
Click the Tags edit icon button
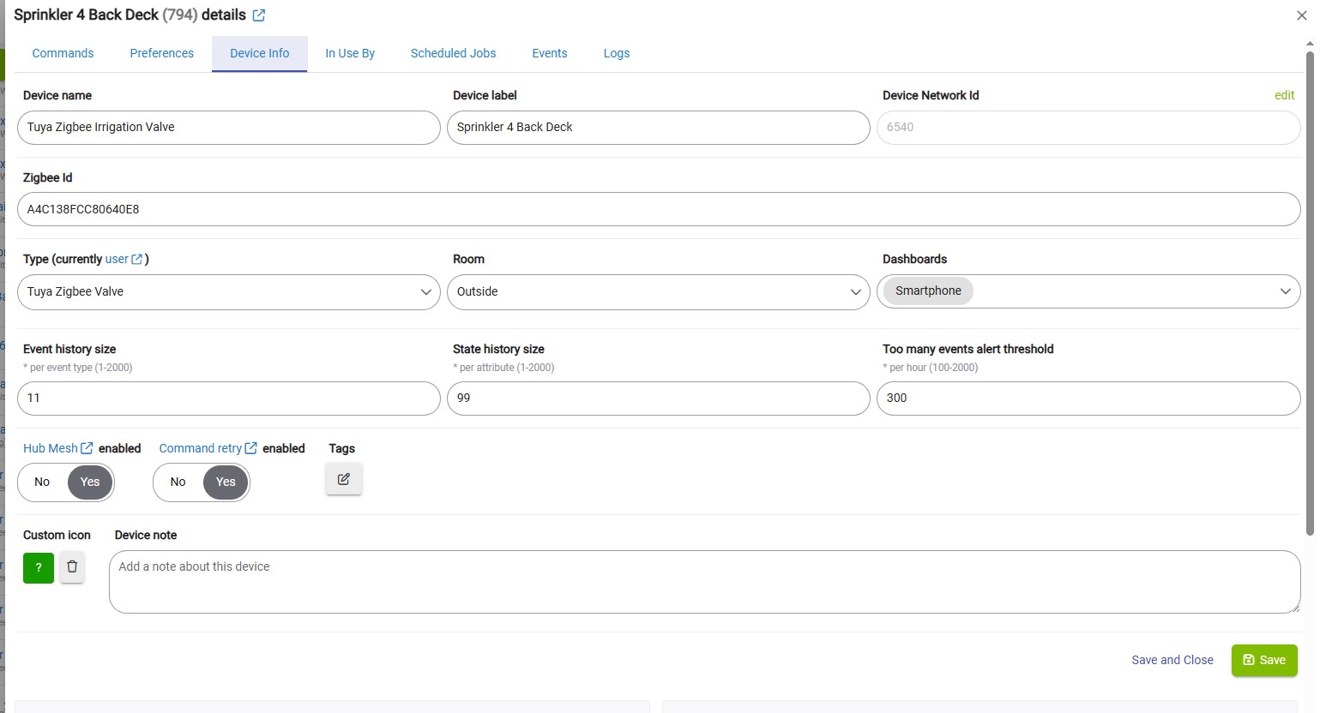pos(344,479)
